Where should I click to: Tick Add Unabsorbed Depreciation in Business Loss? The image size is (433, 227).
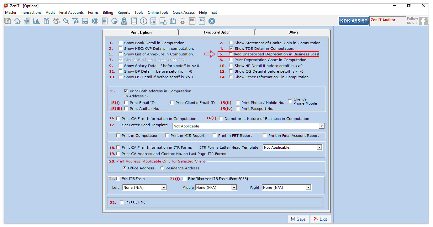(231, 54)
